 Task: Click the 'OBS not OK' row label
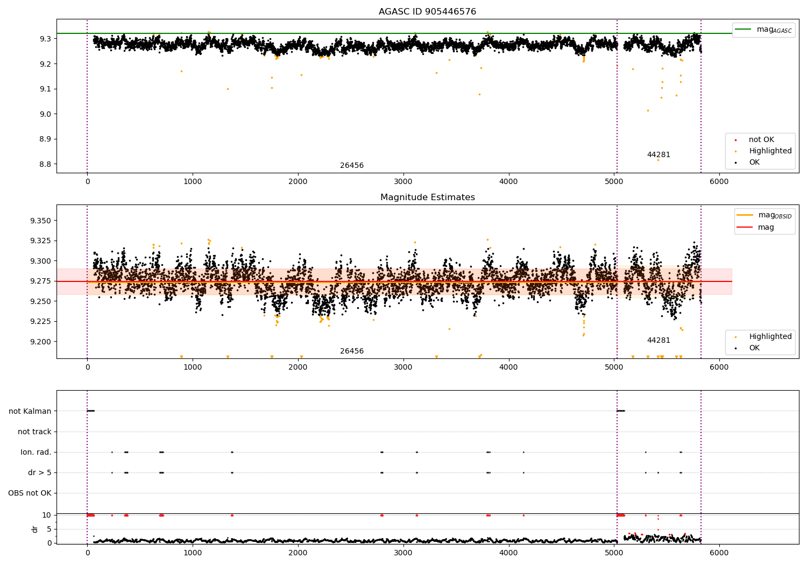[30, 493]
